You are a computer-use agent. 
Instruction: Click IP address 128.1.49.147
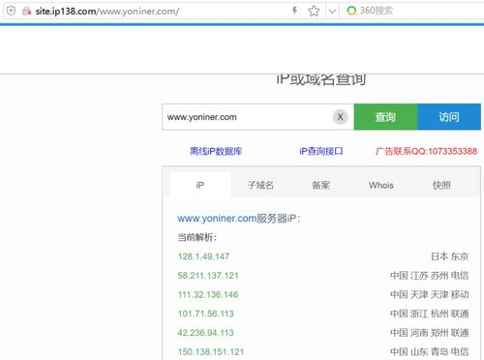203,256
